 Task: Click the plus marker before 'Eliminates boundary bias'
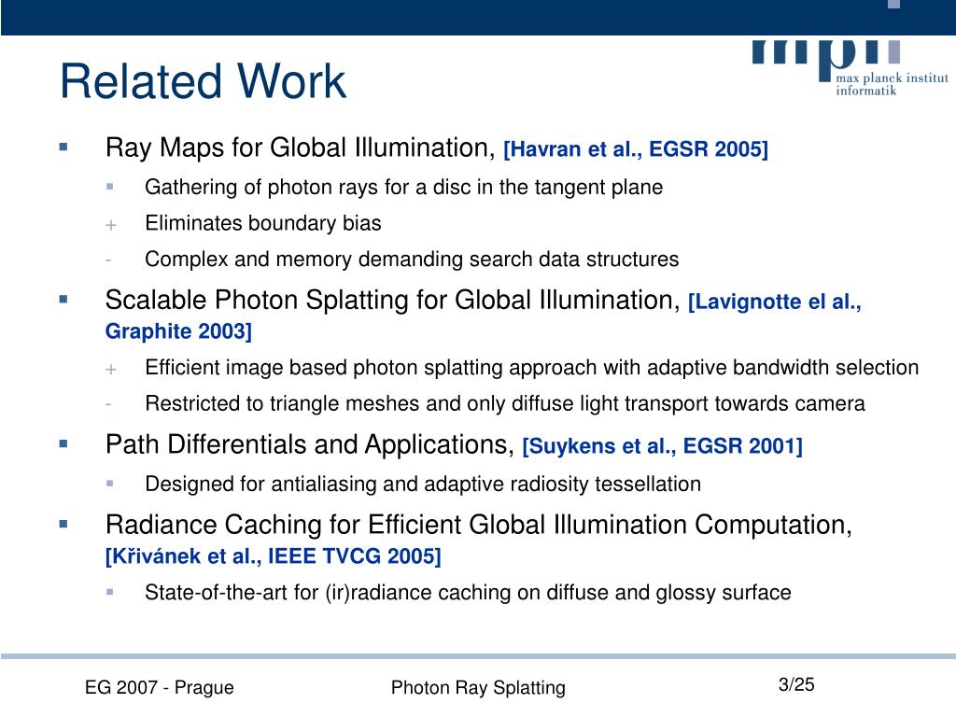click(x=111, y=225)
